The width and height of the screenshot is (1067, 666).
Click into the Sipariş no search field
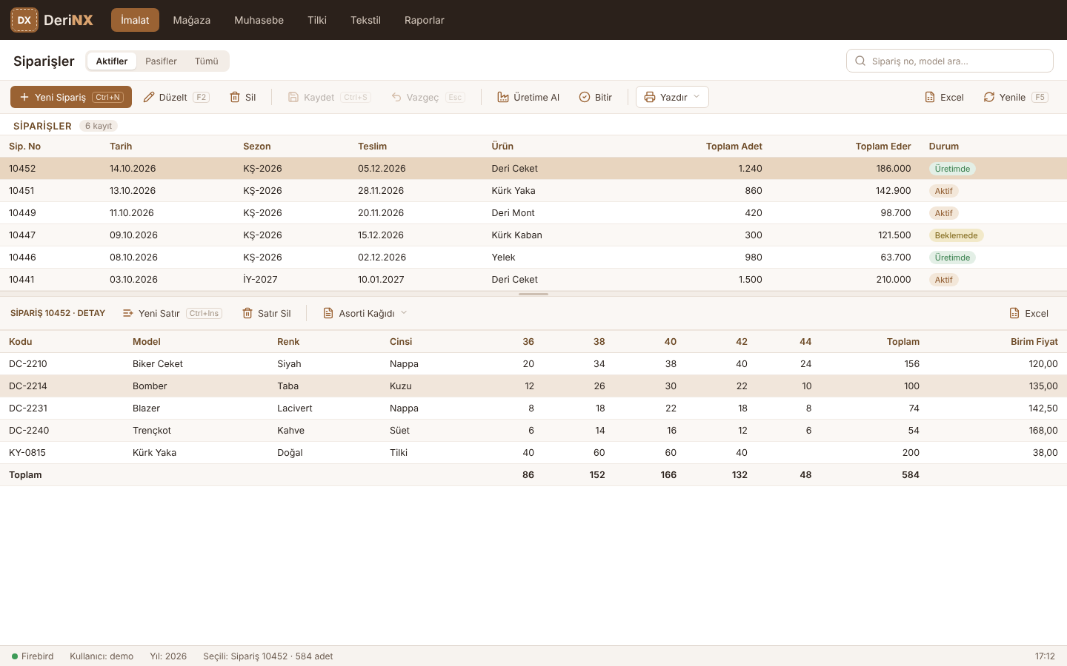[x=950, y=61]
